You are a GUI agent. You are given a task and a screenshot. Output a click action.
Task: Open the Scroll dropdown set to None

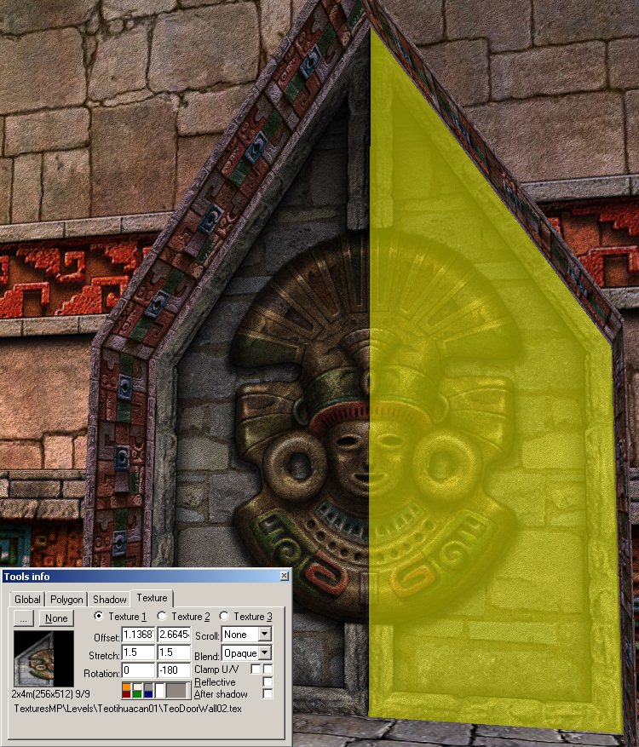246,635
